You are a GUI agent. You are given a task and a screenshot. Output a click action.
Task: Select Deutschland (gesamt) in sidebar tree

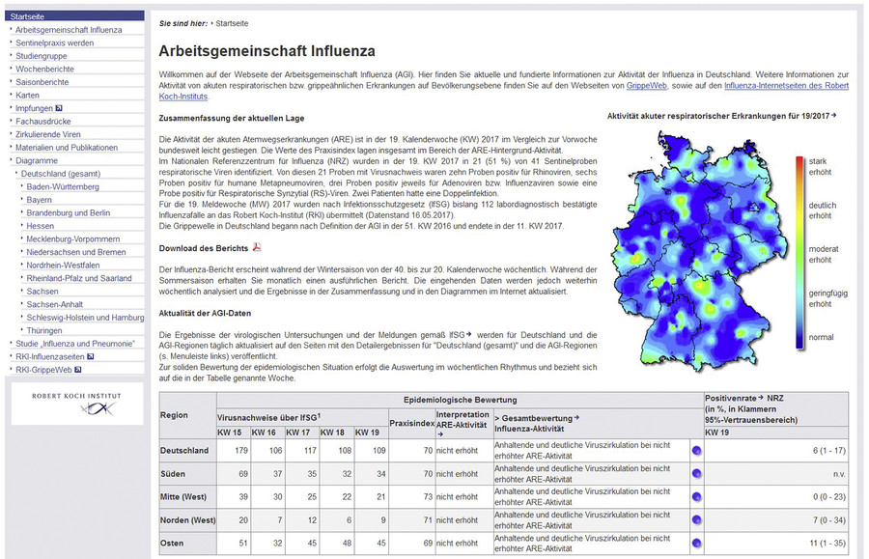pos(62,174)
